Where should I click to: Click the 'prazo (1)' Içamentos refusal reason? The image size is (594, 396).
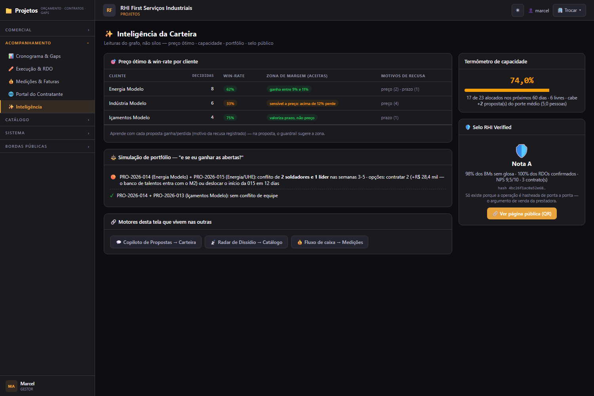[x=390, y=118]
